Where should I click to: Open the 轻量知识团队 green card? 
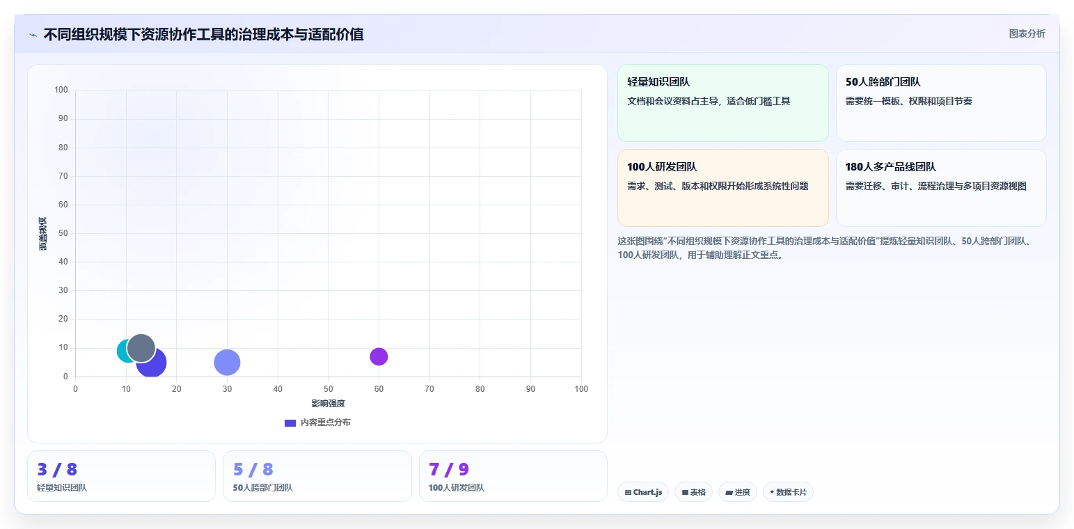point(722,103)
